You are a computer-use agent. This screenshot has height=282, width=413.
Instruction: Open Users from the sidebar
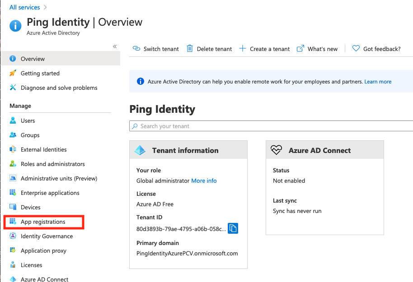tap(27, 120)
